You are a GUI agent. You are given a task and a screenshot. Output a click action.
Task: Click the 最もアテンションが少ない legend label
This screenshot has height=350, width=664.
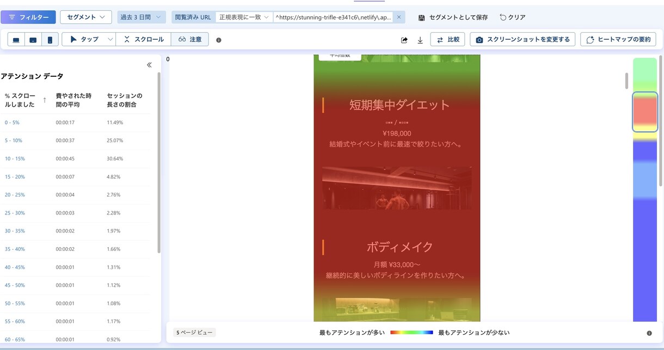474,332
